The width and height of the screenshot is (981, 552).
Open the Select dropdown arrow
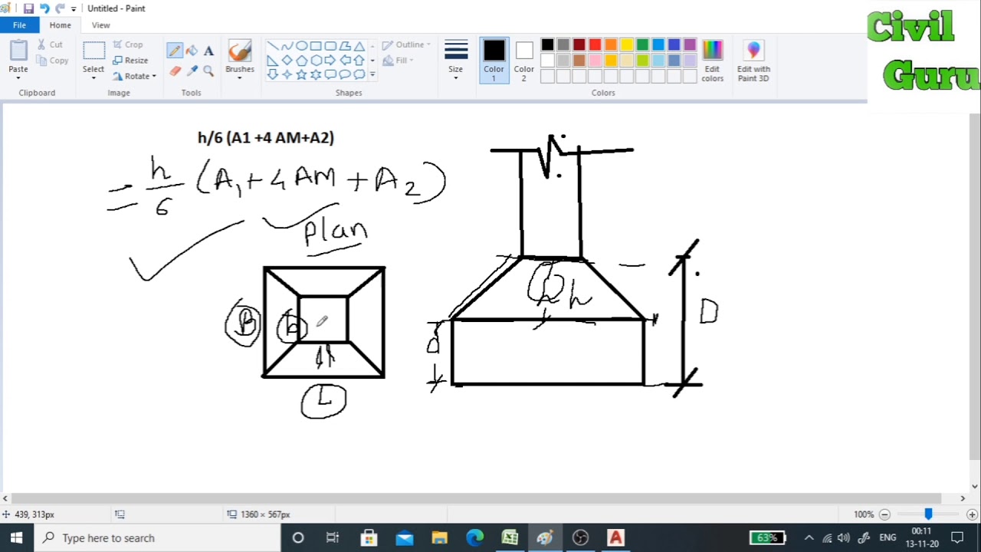pyautogui.click(x=94, y=77)
